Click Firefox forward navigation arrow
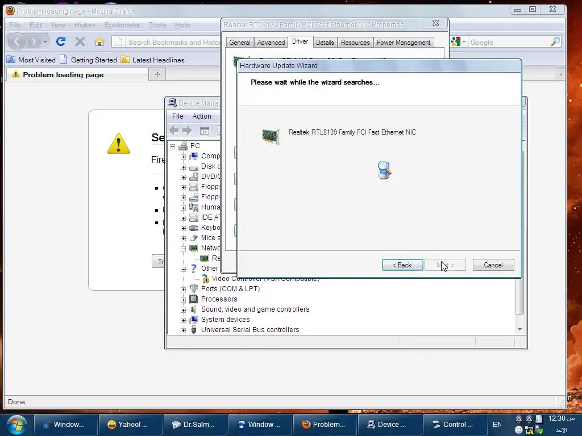The image size is (582, 436). tap(34, 41)
